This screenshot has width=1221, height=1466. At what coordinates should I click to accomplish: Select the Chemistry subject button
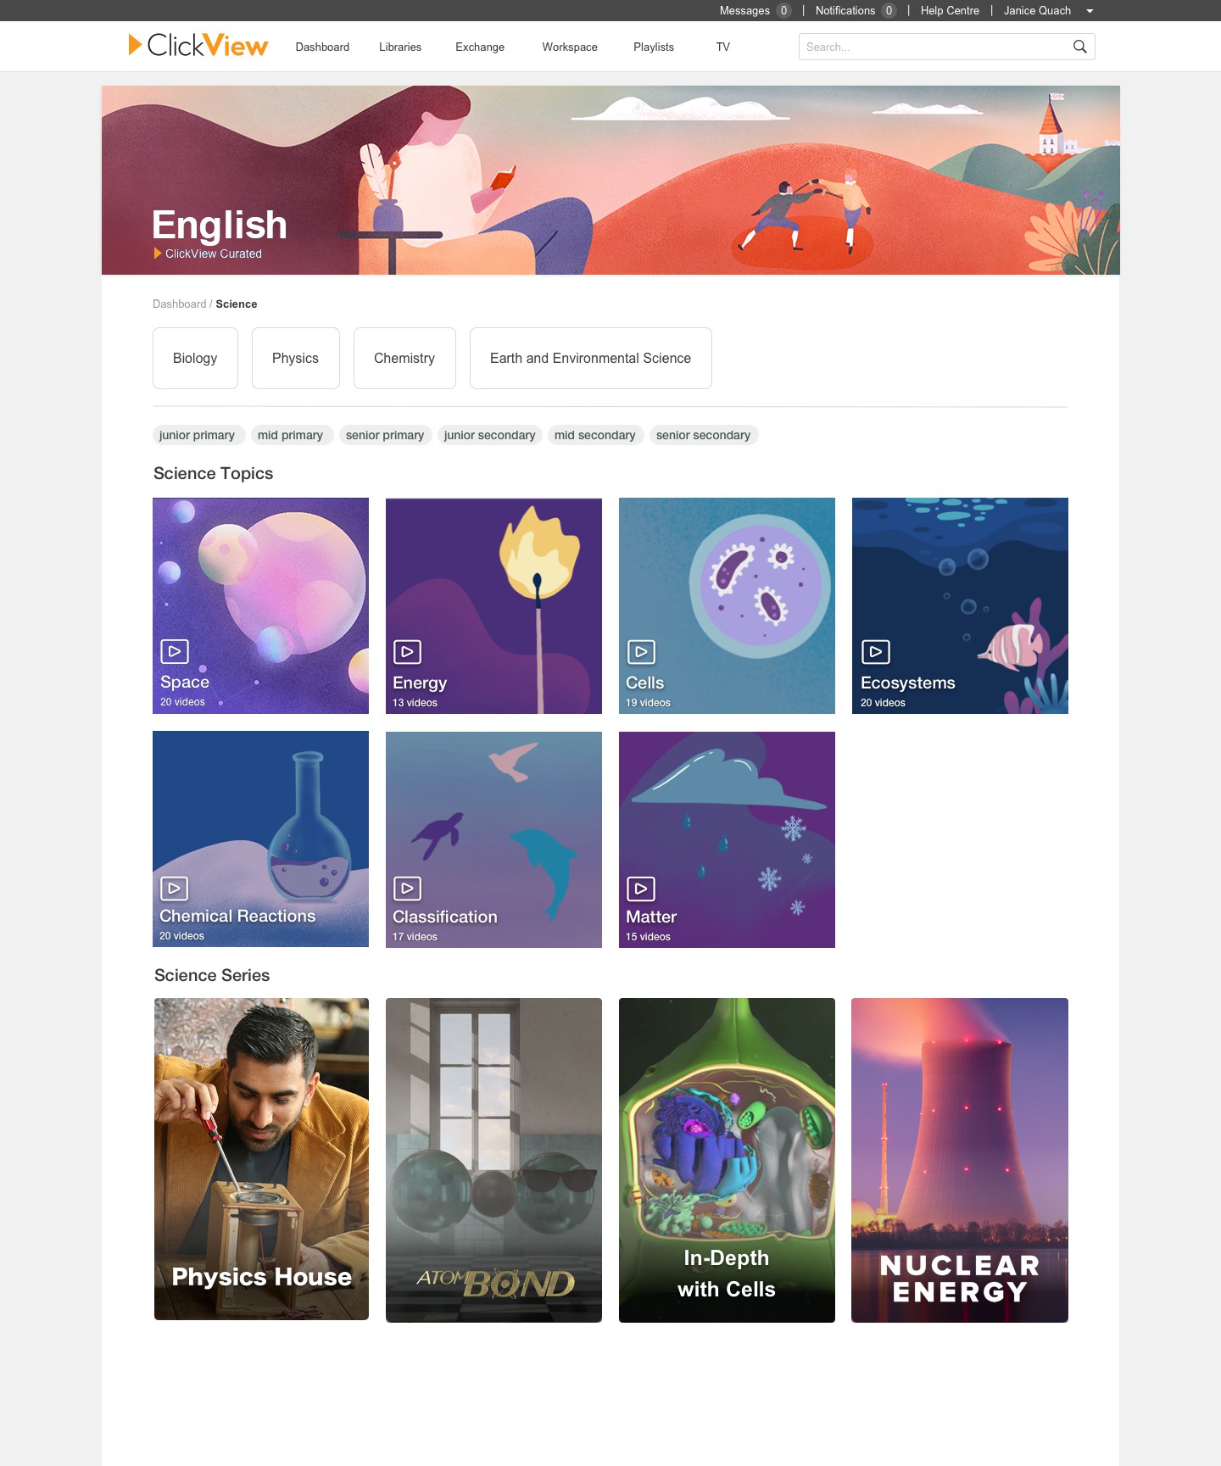pos(404,358)
